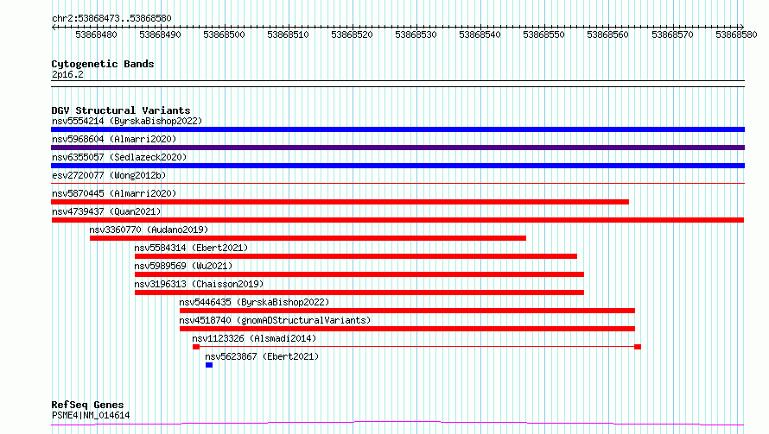Click ruler position 53868530
Image resolution: width=769 pixels, height=434 pixels.
(416, 35)
